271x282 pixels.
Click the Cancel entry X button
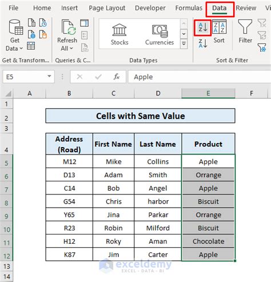[79, 77]
